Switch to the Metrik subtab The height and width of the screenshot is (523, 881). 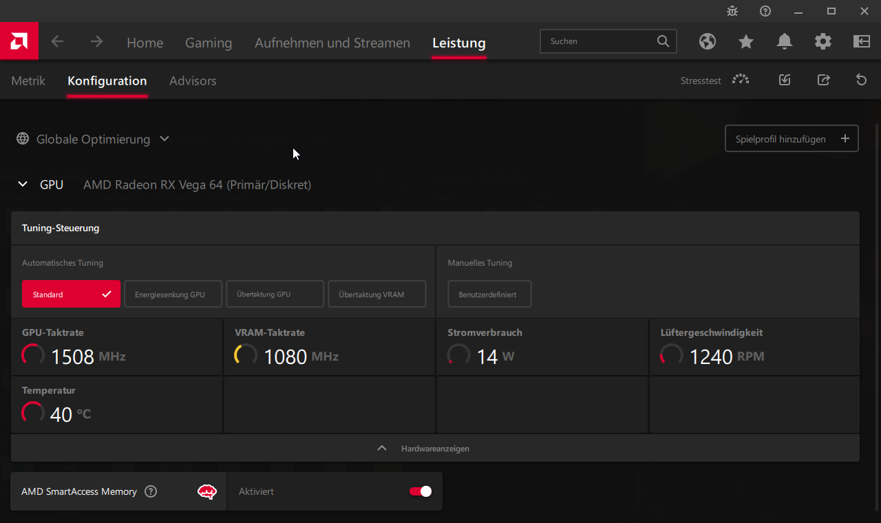click(28, 81)
